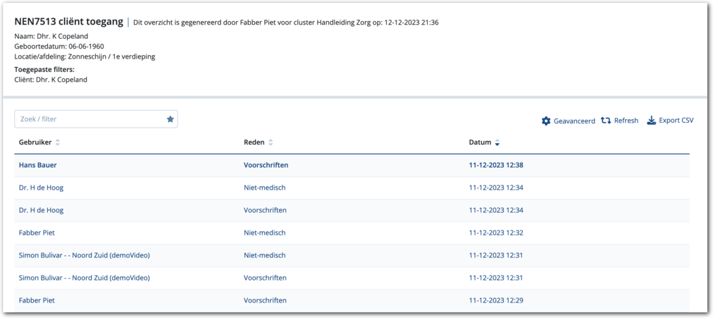Select Fabber Piet entry with Niet-medisch

click(37, 233)
